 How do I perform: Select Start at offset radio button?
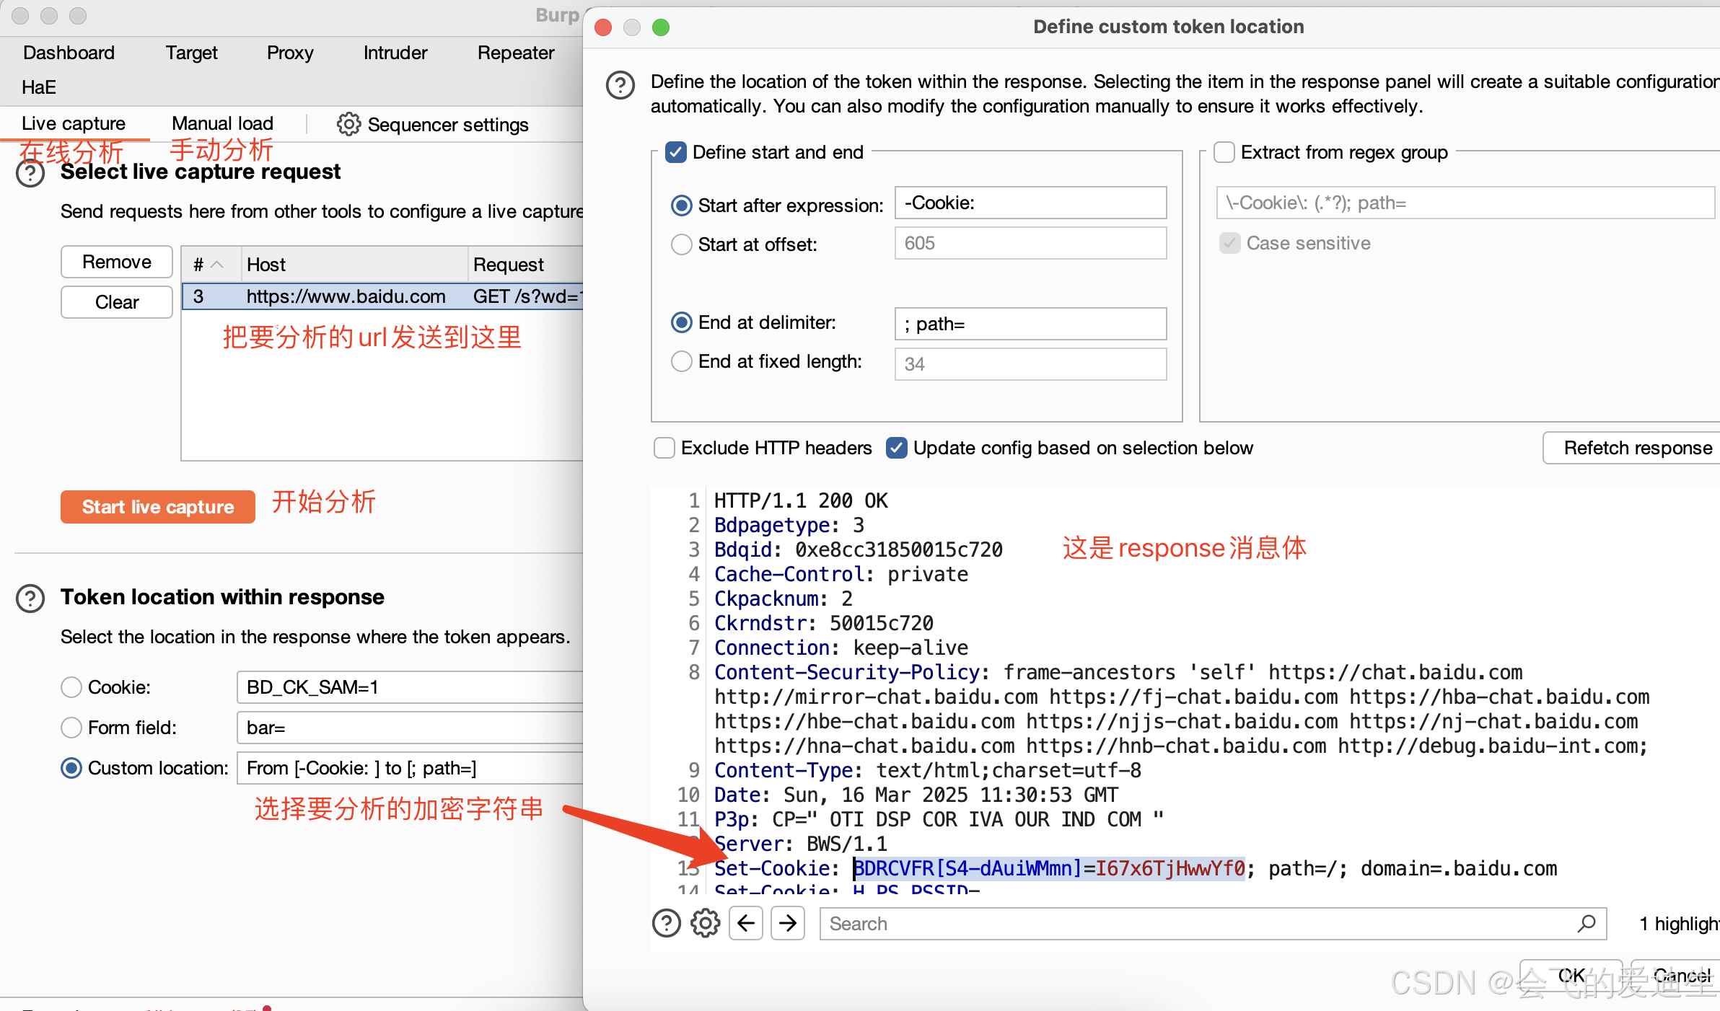[x=682, y=245]
